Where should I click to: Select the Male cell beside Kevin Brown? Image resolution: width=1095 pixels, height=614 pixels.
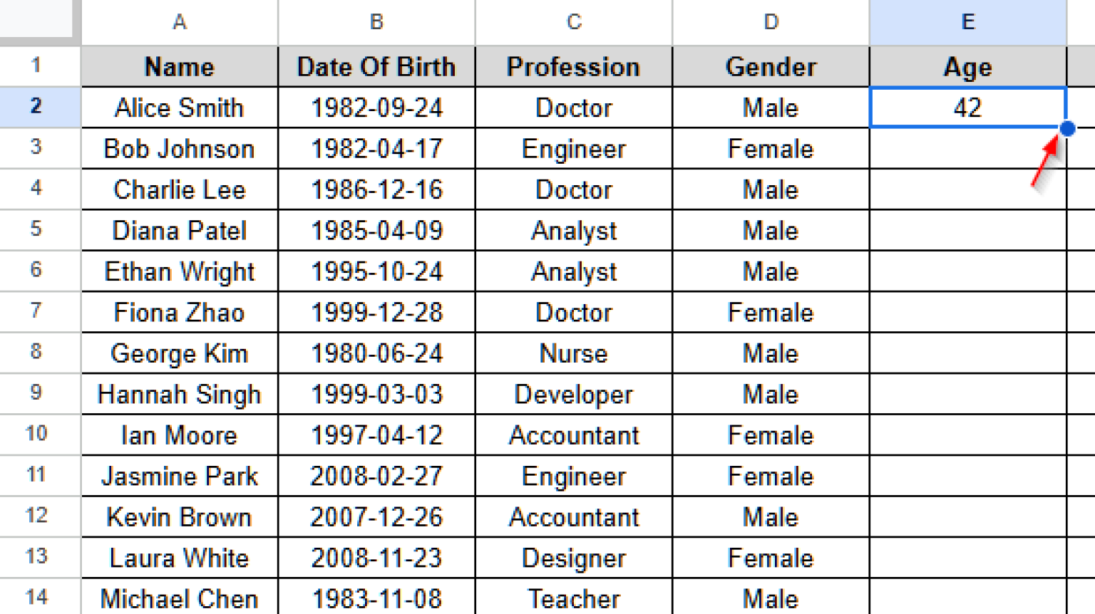[770, 517]
